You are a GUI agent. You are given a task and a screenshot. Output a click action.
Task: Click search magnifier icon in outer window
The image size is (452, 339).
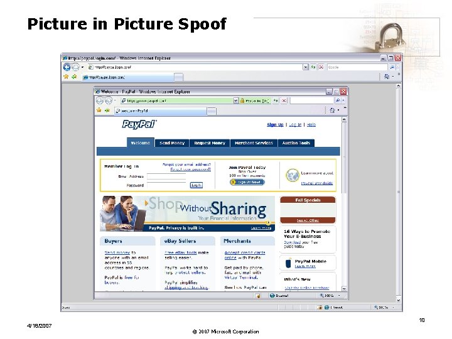click(x=392, y=67)
